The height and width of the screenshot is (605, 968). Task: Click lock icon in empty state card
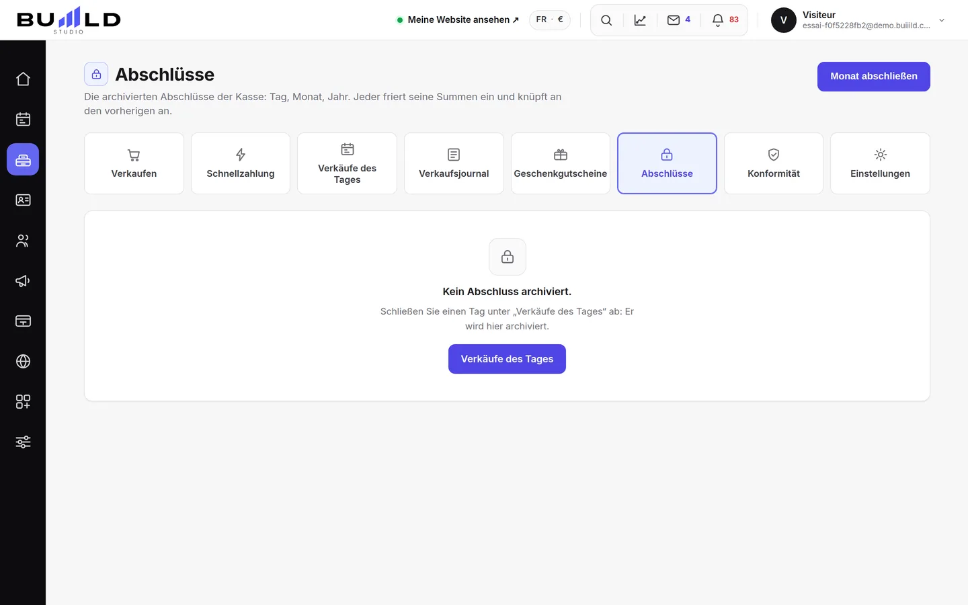(508, 257)
